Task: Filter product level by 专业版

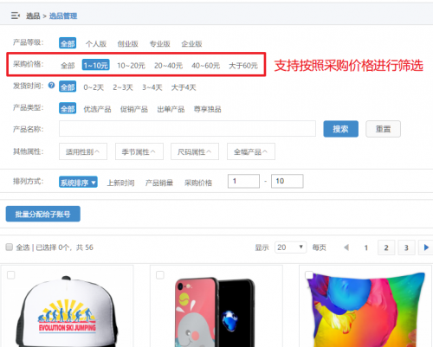Action: pos(159,44)
